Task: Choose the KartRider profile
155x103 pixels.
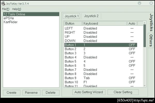Action: (x=10, y=22)
